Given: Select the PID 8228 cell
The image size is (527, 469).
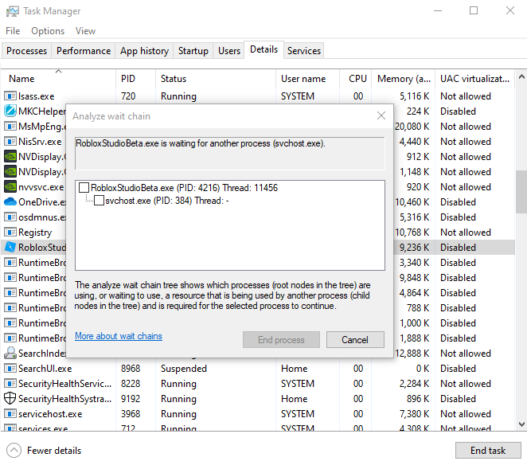Looking at the screenshot, I should click(131, 384).
